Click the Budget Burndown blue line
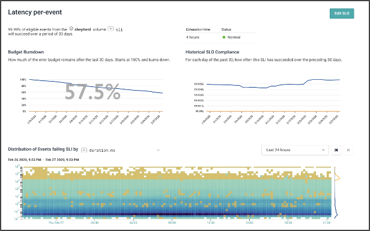This screenshot has height=231, width=370. pos(96,86)
